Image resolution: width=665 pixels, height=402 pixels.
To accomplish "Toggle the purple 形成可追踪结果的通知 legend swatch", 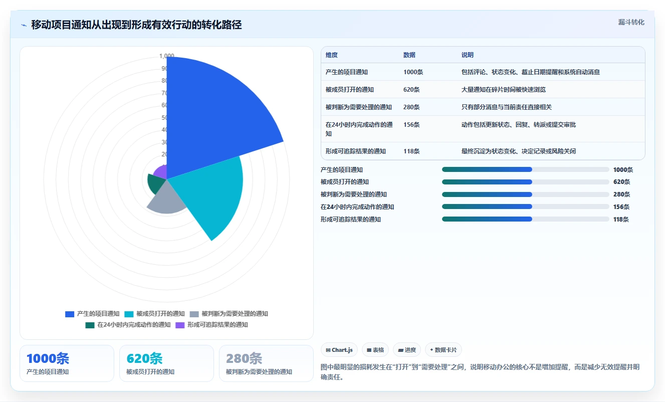I will pyautogui.click(x=180, y=325).
